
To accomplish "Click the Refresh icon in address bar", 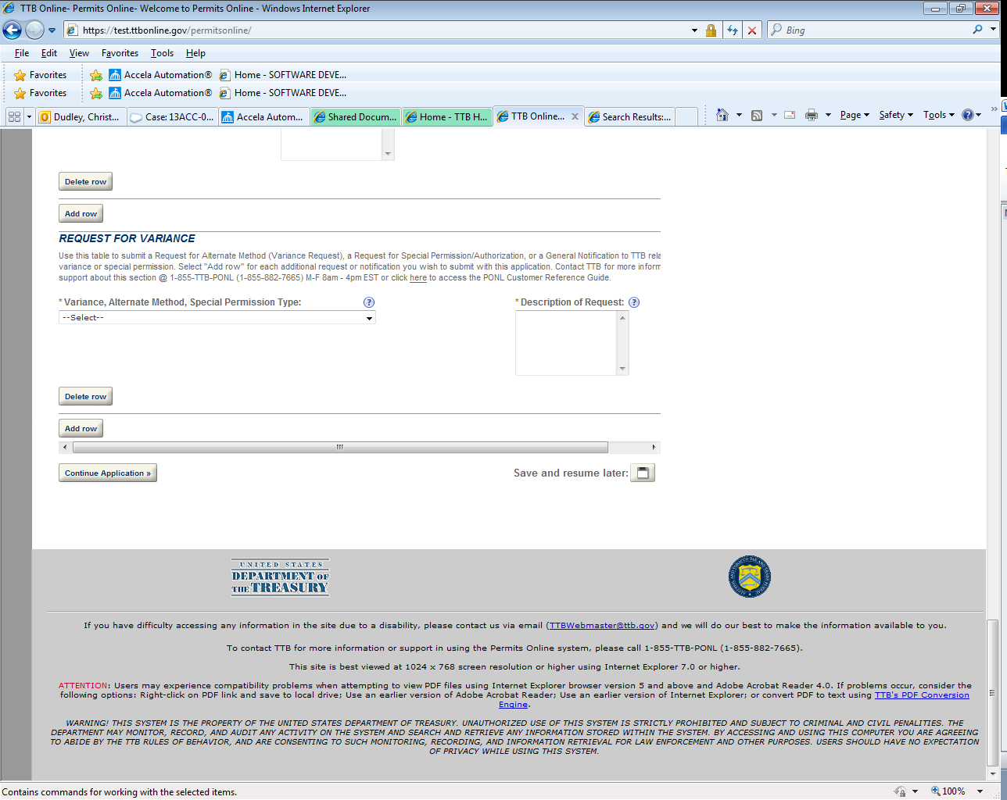I will 732,30.
